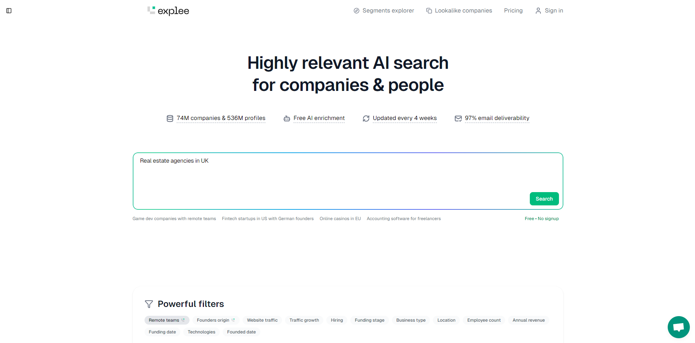Pick the Technologies filter tag
Viewport: 695px width, 343px height.
tap(201, 332)
